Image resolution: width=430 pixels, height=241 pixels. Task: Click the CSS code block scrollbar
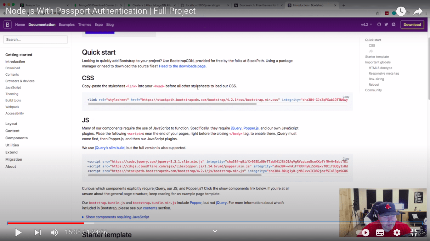click(x=172, y=104)
